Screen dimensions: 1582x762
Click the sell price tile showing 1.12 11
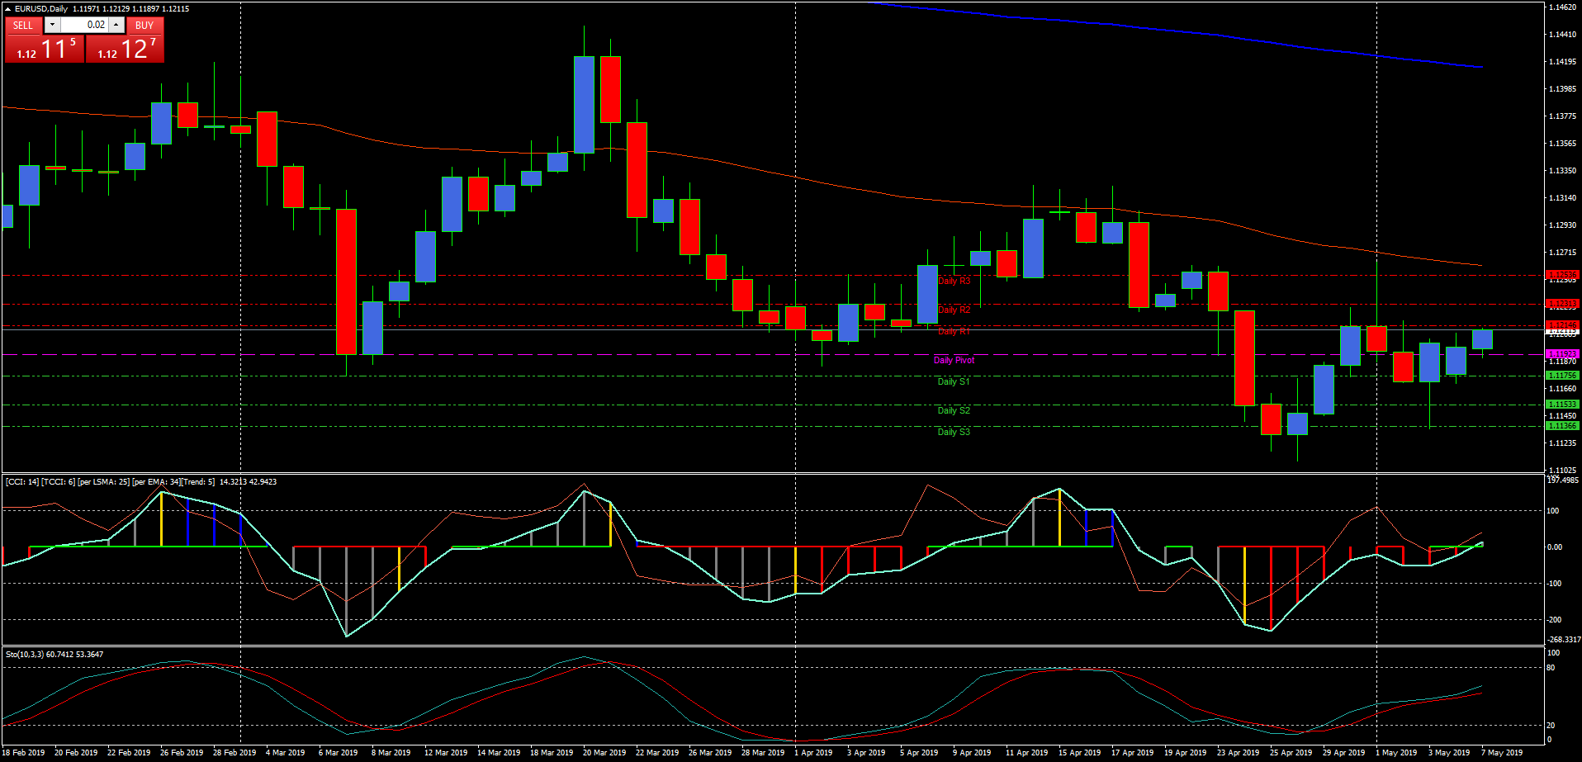coord(45,50)
